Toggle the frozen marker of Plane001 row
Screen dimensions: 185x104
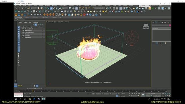click(x=42, y=34)
